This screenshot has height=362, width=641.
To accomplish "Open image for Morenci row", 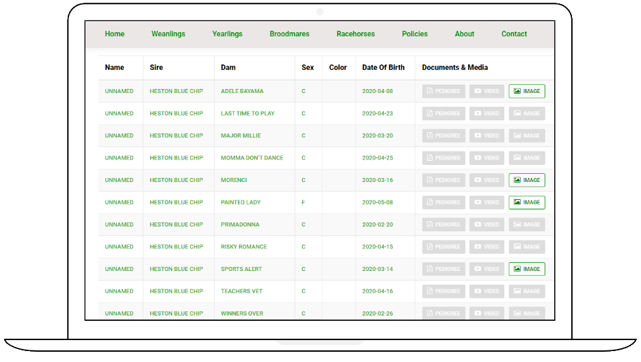I will pos(526,180).
